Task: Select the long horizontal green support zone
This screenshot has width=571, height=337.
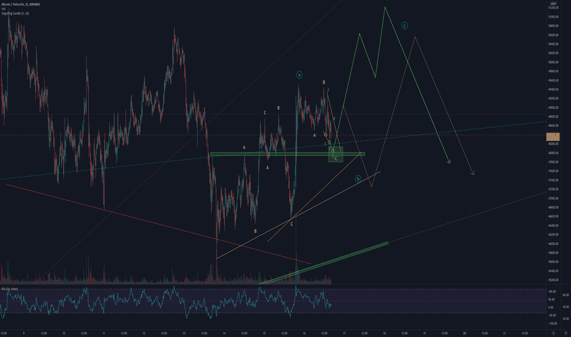Action: click(x=287, y=154)
